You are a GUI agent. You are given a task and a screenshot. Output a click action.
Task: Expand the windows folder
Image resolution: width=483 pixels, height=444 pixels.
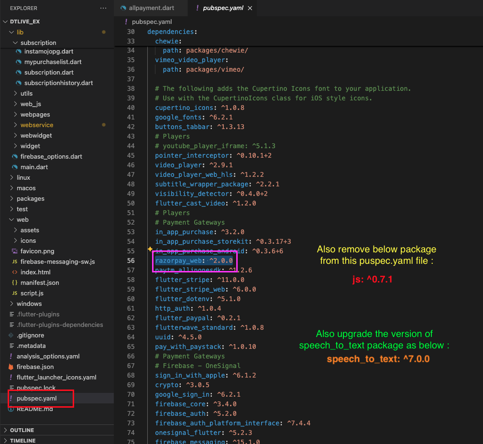[x=11, y=303]
